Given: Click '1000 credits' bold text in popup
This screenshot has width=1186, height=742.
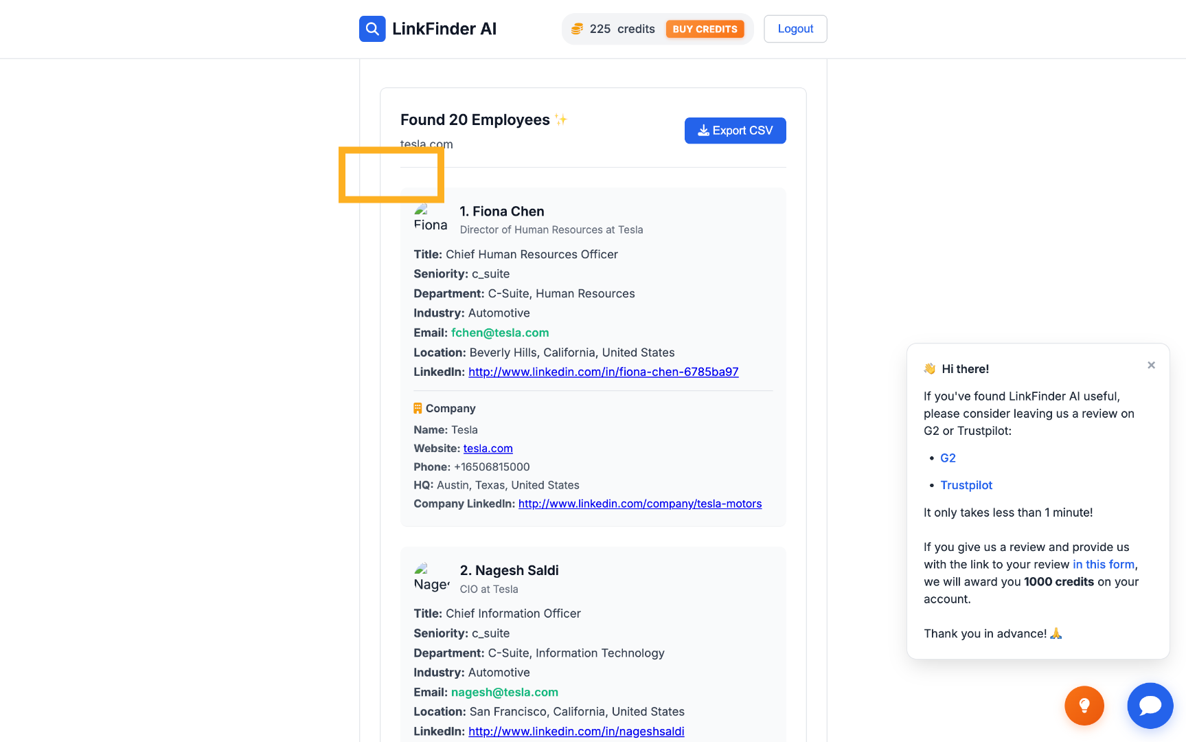Looking at the screenshot, I should pyautogui.click(x=1059, y=582).
